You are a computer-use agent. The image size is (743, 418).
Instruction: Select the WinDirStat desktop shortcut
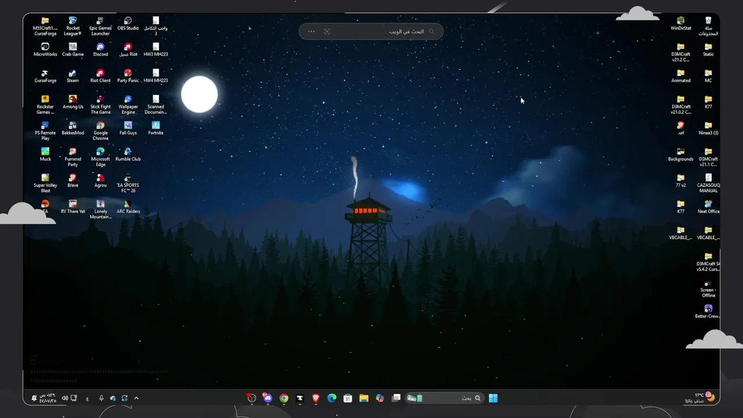(x=681, y=24)
